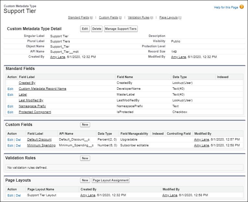Open the Protected Component field link

pyautogui.click(x=35, y=112)
